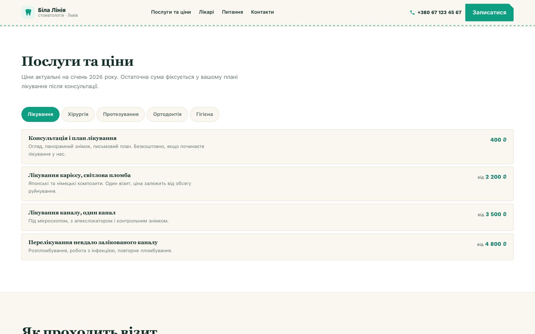Click the paragraph about ціни актуальні на січень 2026
This screenshot has width=535, height=334.
[130, 81]
